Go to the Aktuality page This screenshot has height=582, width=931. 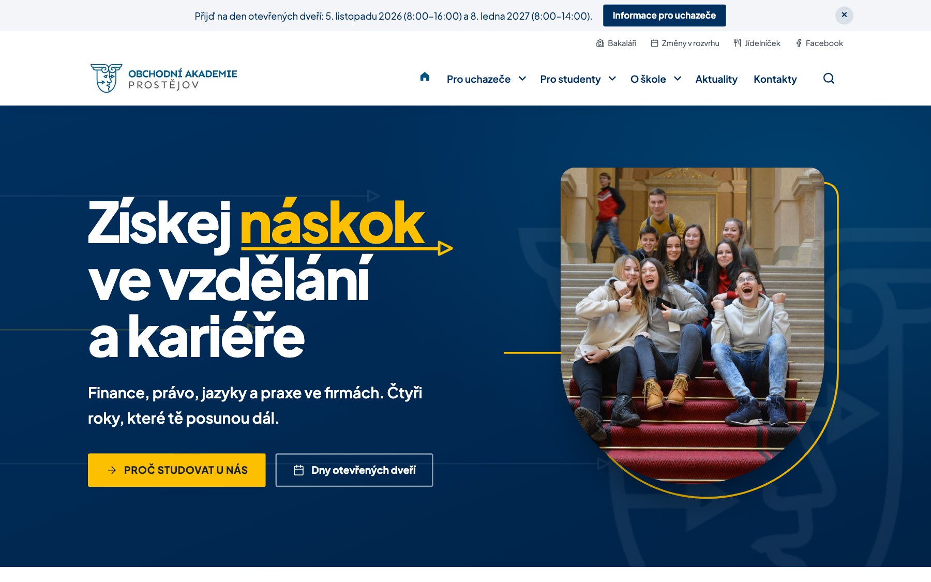click(x=716, y=79)
